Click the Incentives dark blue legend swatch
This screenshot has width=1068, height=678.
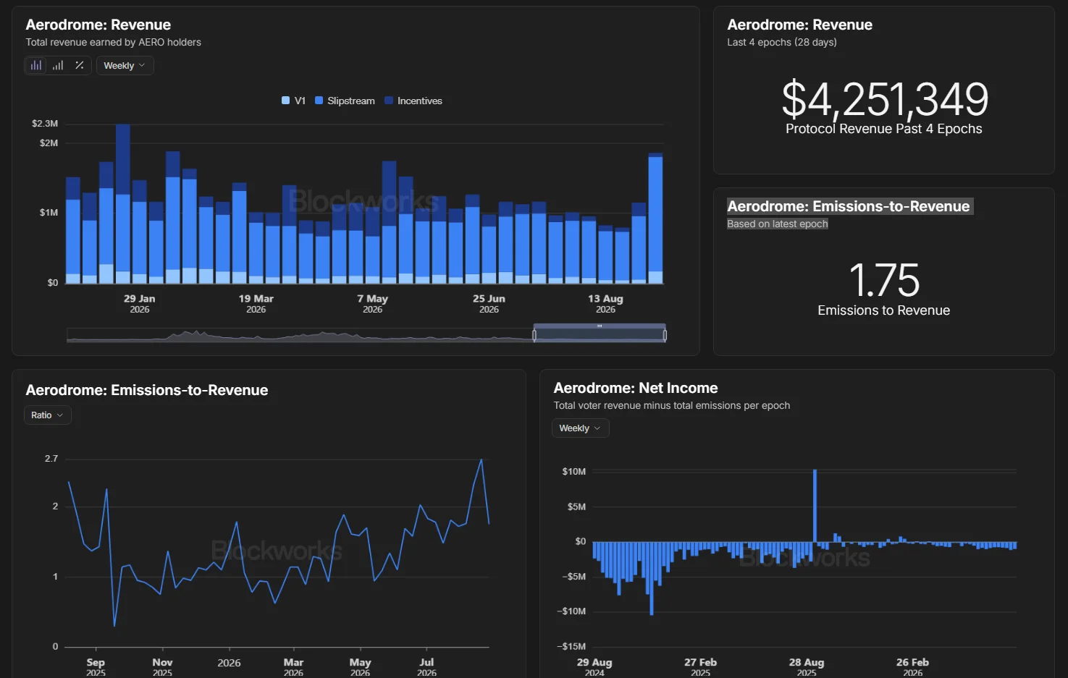[x=389, y=101]
